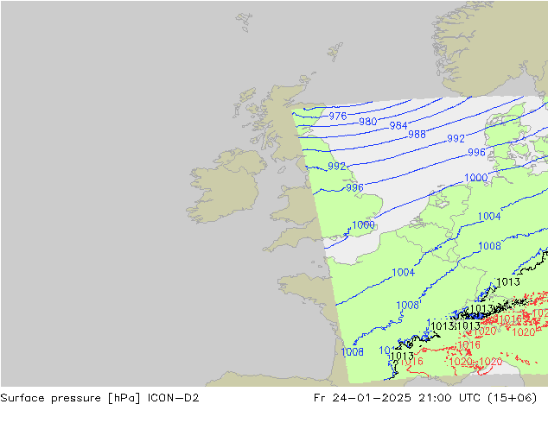Click the 1000 label near northern Germany's coast
Image resolution: width=548 pixels, height=423 pixels.
pyautogui.click(x=475, y=177)
